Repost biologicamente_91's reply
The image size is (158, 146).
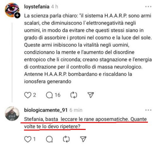(x=66, y=139)
